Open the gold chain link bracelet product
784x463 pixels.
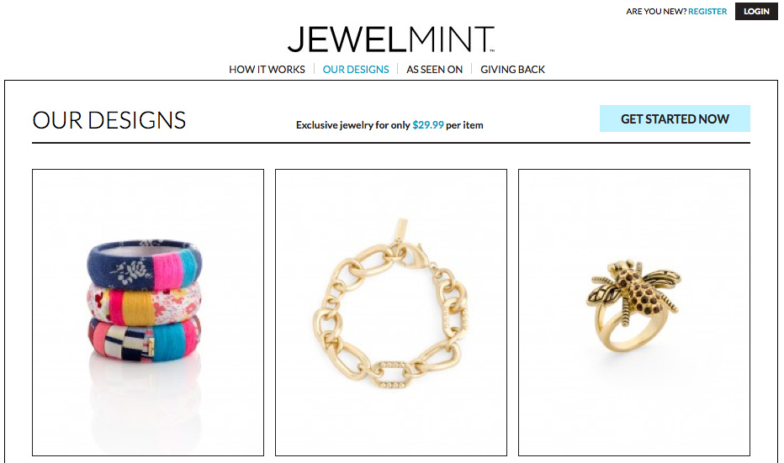click(x=391, y=312)
